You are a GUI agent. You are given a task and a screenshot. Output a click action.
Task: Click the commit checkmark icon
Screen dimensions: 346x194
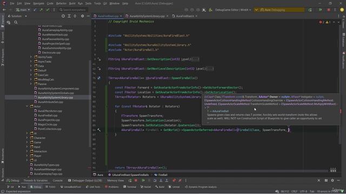[48, 10]
